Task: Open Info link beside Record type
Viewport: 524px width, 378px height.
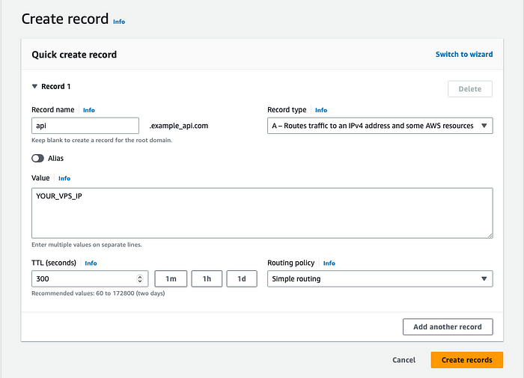Action: (x=321, y=110)
